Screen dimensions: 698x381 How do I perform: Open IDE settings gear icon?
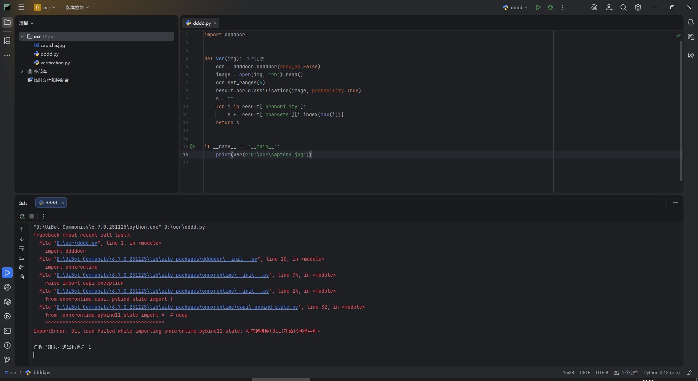tap(638, 7)
